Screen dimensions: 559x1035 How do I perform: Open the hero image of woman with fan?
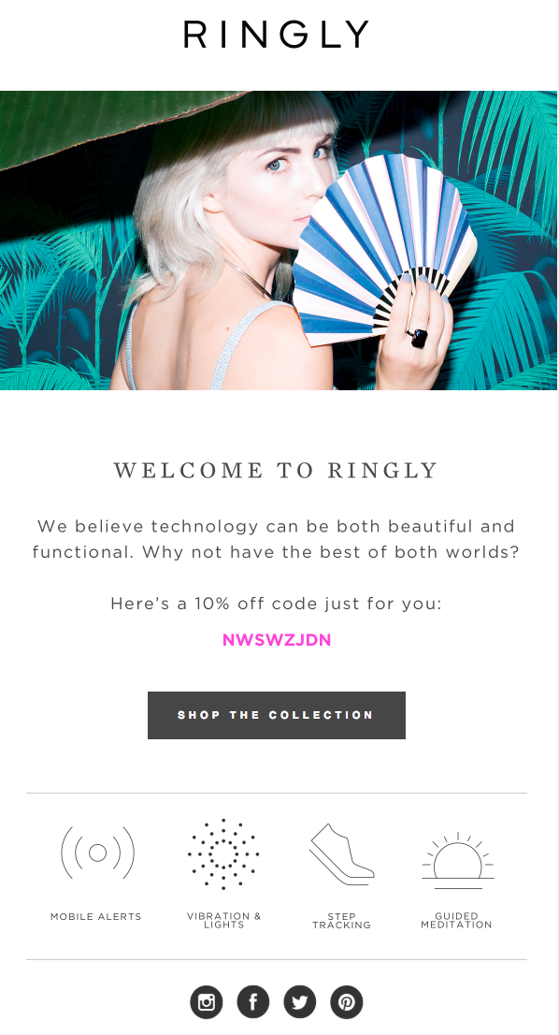tap(279, 241)
